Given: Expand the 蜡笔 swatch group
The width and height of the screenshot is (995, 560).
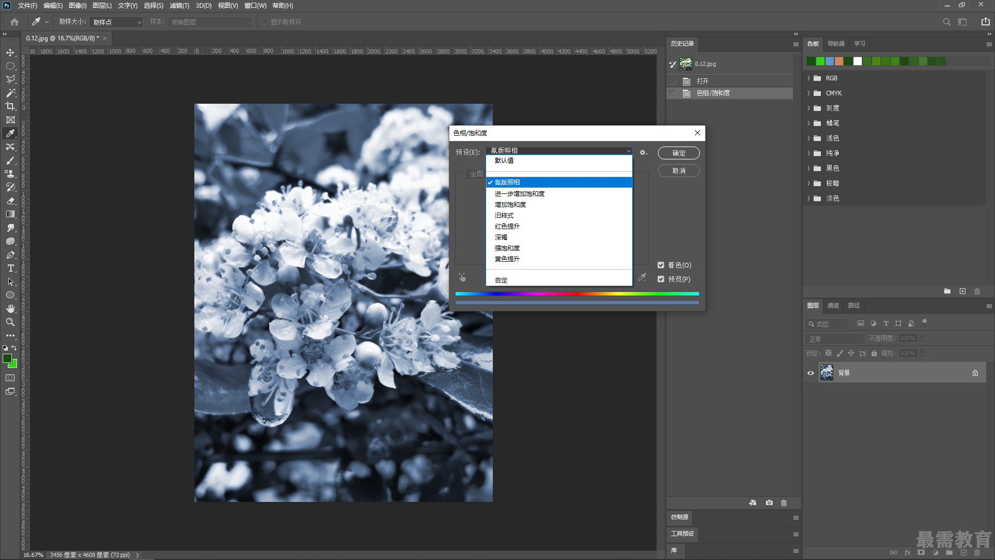Looking at the screenshot, I should pos(808,123).
